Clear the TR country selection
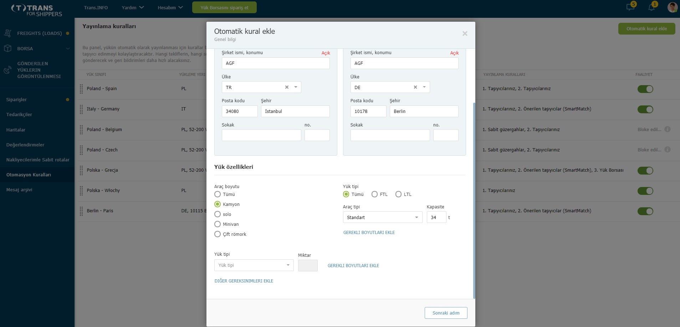Viewport: 680px width, 327px height. click(x=287, y=87)
